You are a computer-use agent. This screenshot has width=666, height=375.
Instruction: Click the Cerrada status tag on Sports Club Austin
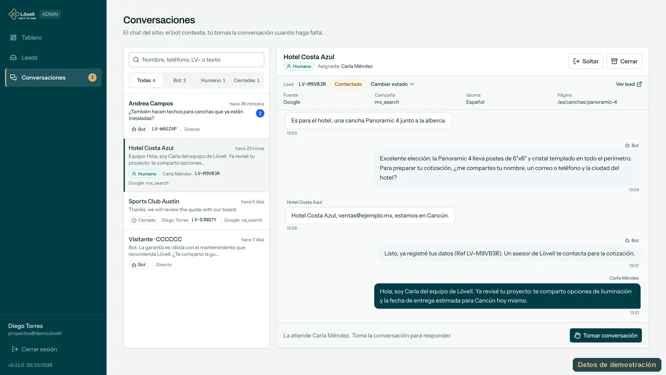(143, 220)
